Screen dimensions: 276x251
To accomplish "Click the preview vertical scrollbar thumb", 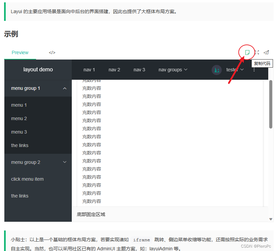I will coord(271,104).
